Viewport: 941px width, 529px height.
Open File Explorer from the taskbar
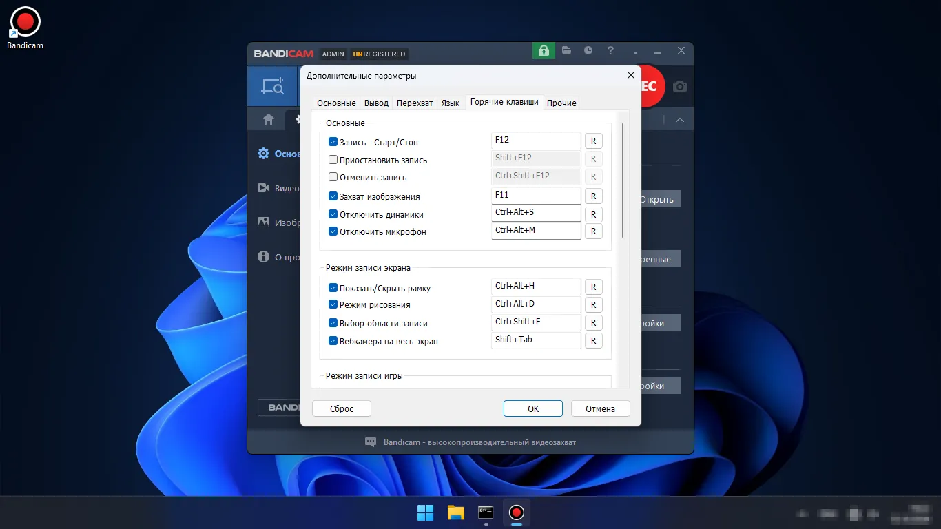(x=456, y=512)
